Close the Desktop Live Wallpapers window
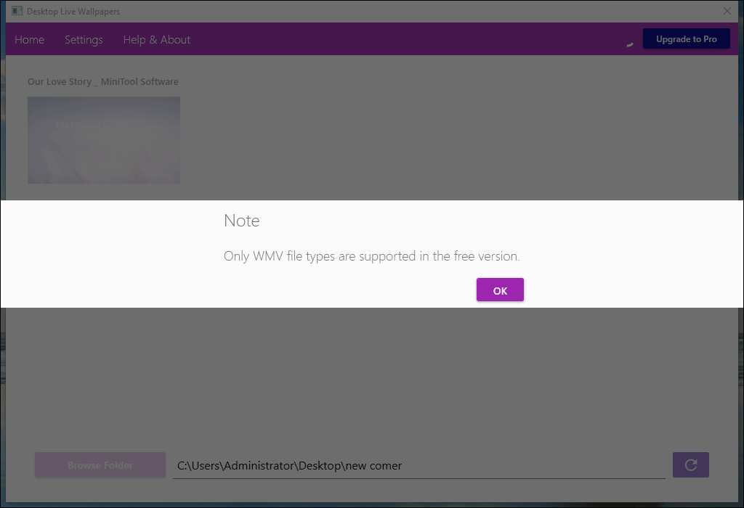Viewport: 744px width, 508px height. (x=727, y=11)
